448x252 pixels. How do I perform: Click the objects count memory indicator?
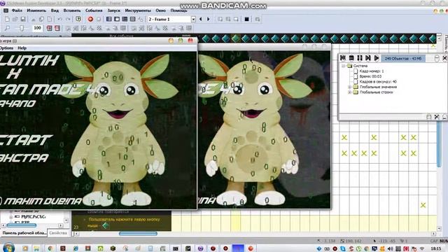(x=403, y=58)
